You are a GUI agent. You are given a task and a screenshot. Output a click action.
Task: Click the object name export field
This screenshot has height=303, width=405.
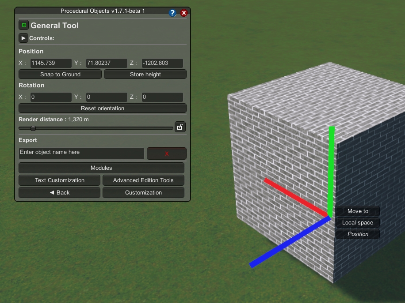[x=81, y=153]
